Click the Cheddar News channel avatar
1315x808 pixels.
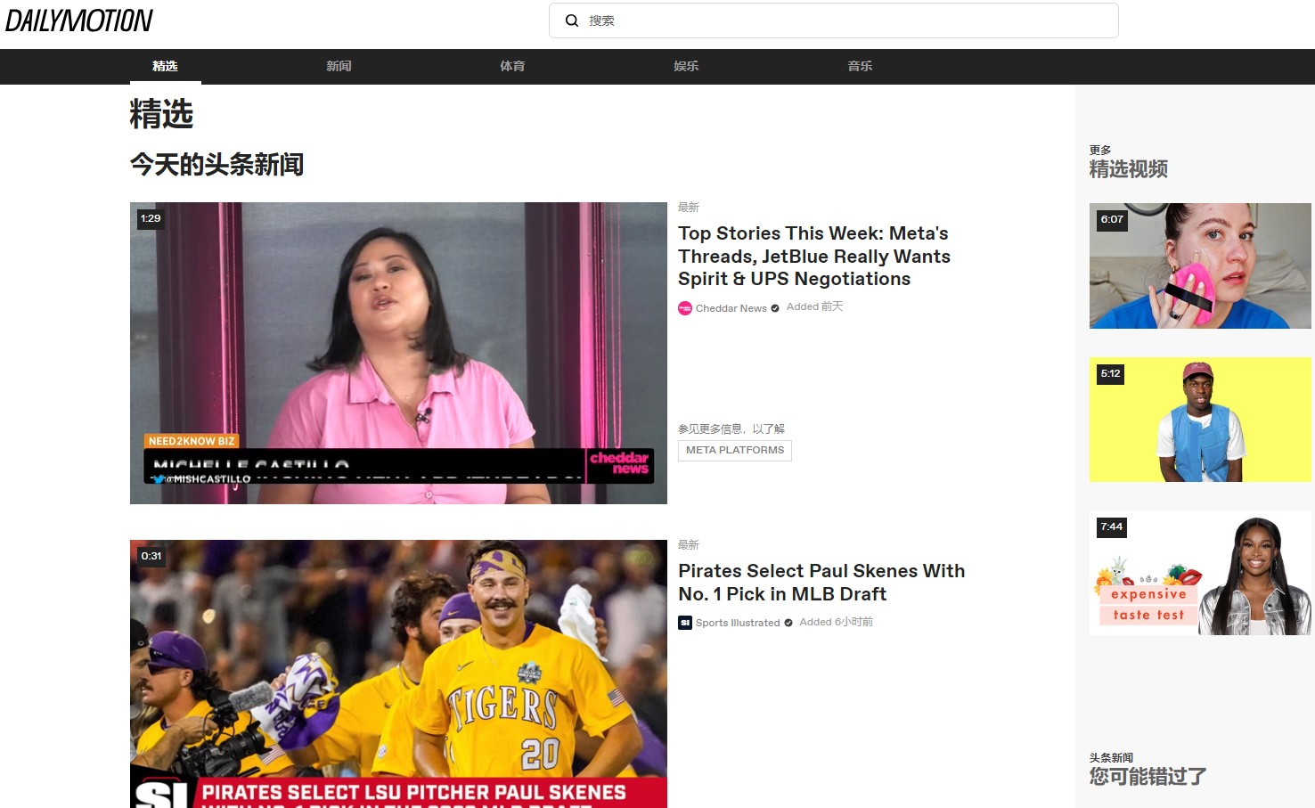(x=685, y=308)
